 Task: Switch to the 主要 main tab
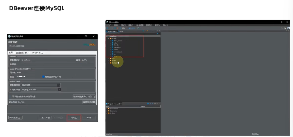coord(11,53)
